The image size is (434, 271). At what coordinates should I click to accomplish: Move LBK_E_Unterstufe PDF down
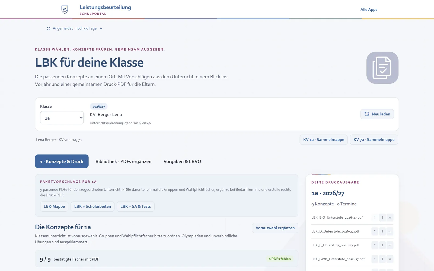coord(382,245)
